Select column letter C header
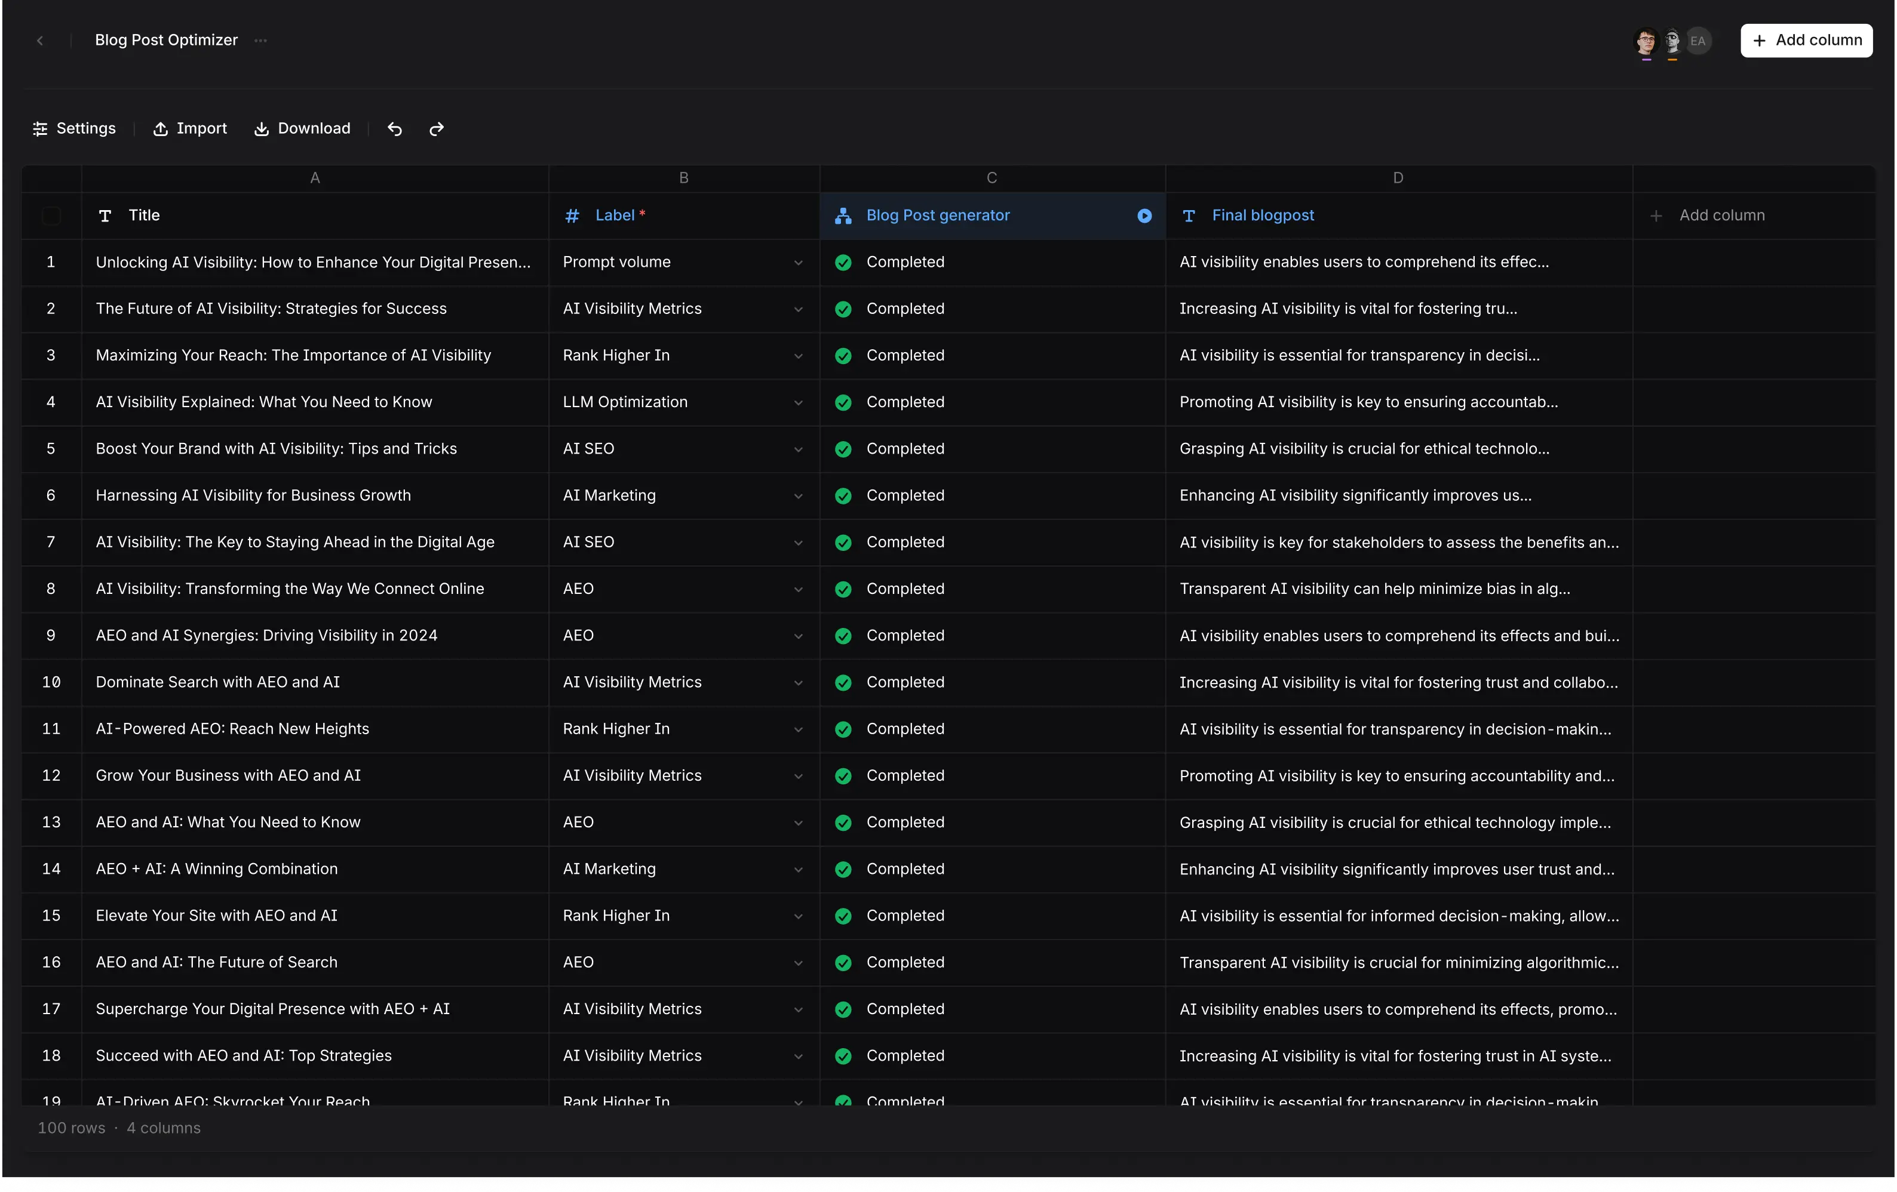This screenshot has height=1192, width=1897. click(992, 178)
